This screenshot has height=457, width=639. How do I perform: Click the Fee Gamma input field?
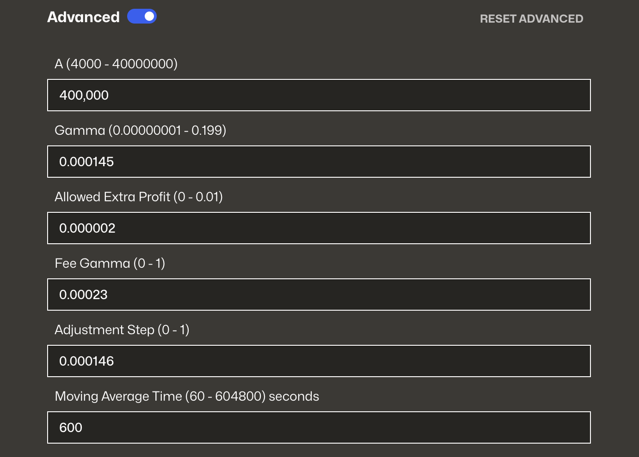pos(319,295)
